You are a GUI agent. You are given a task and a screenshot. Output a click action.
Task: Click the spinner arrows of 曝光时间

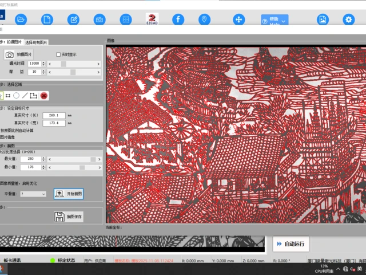click(43, 64)
